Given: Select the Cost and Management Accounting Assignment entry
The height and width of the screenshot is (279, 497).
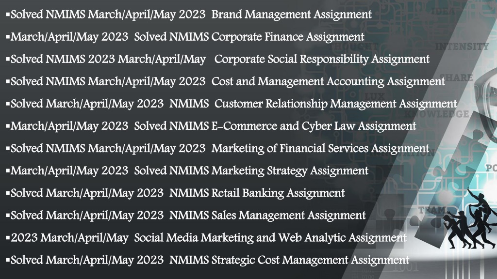Looking at the screenshot, I should (225, 81).
